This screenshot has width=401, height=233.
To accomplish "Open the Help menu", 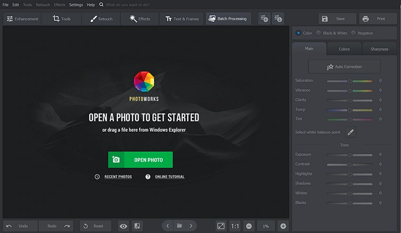I will tap(91, 5).
